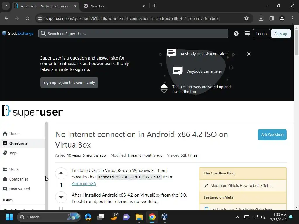The width and height of the screenshot is (299, 224).
Task: Focus the Search on Super User field
Action: click(133, 34)
